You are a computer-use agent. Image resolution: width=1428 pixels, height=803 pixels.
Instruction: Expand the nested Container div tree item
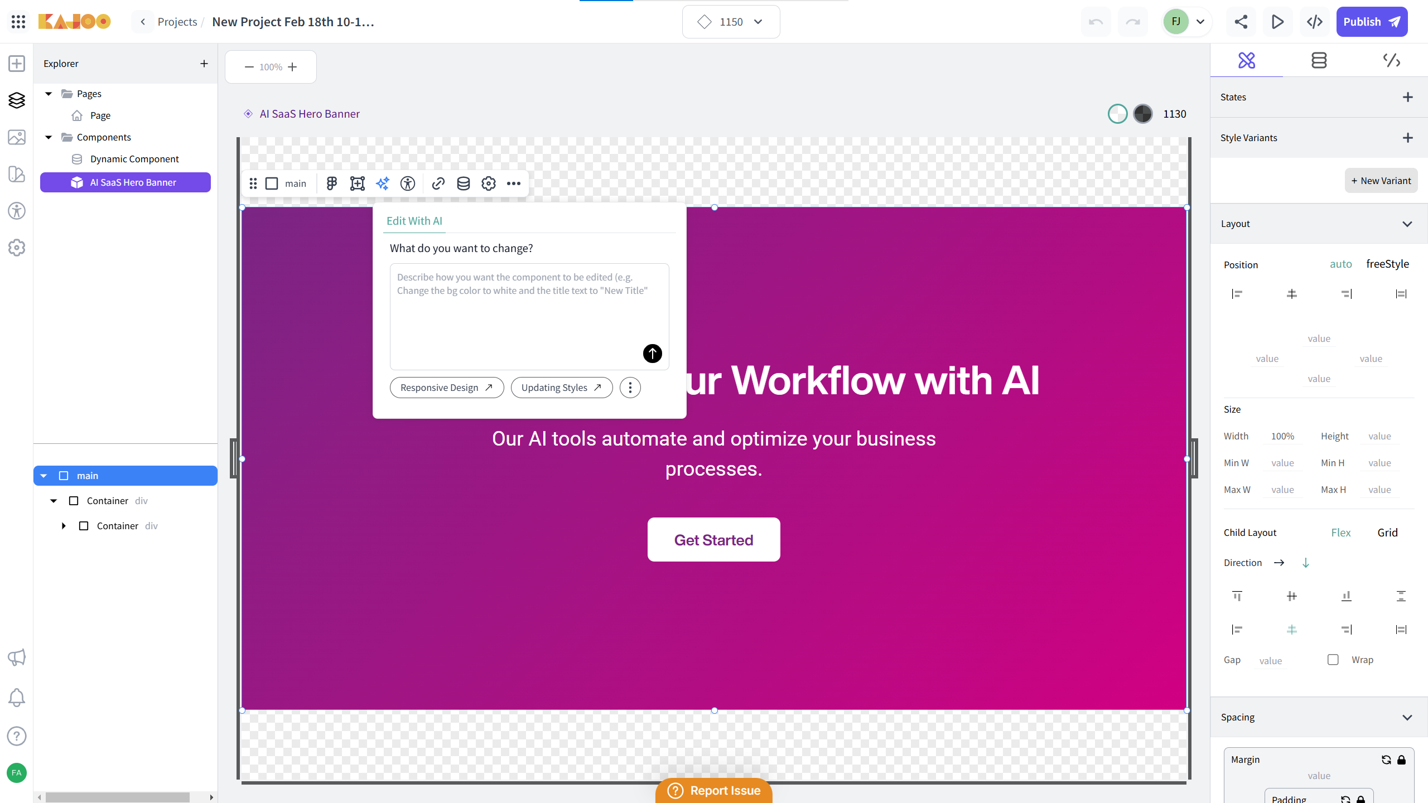click(x=64, y=526)
